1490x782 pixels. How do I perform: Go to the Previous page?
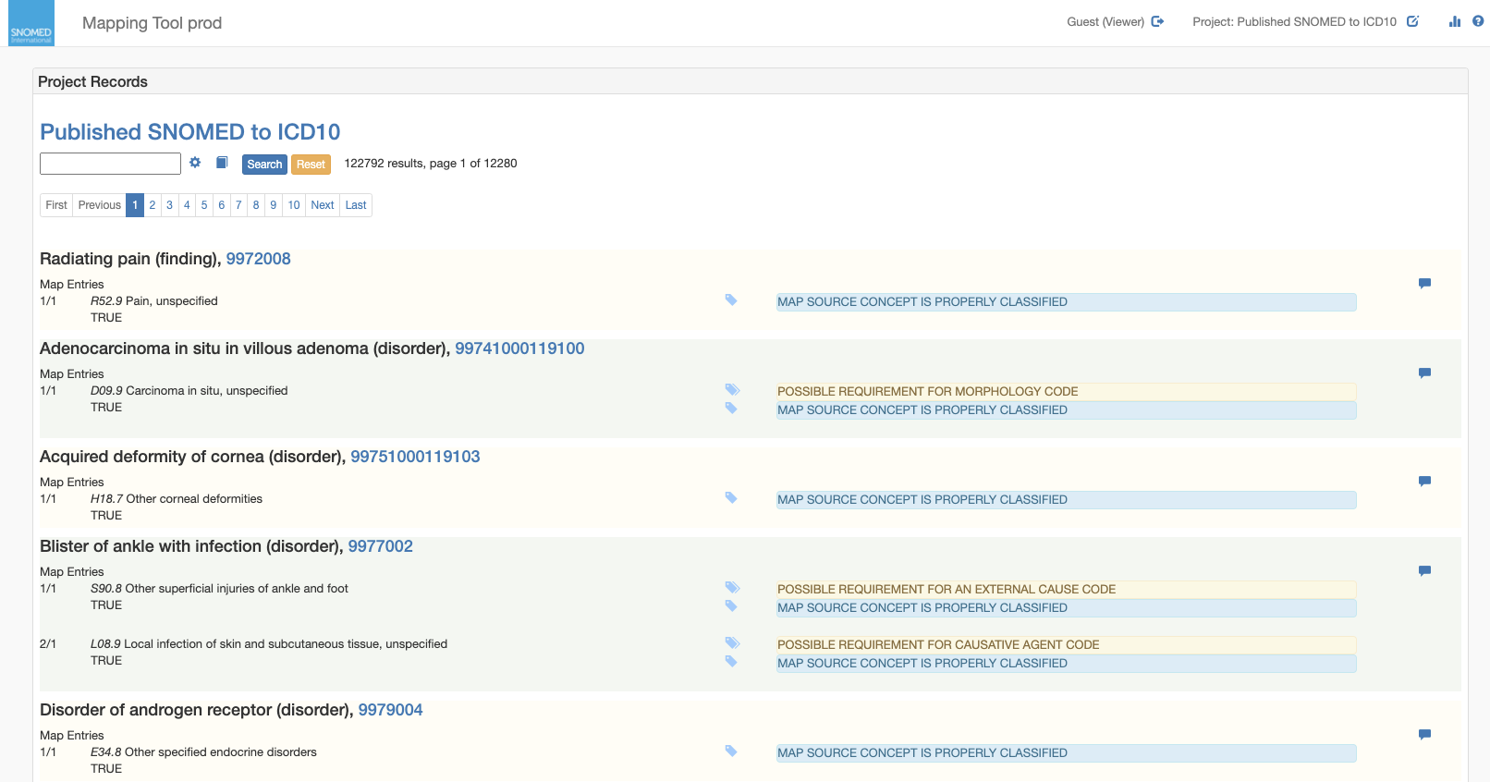(99, 205)
